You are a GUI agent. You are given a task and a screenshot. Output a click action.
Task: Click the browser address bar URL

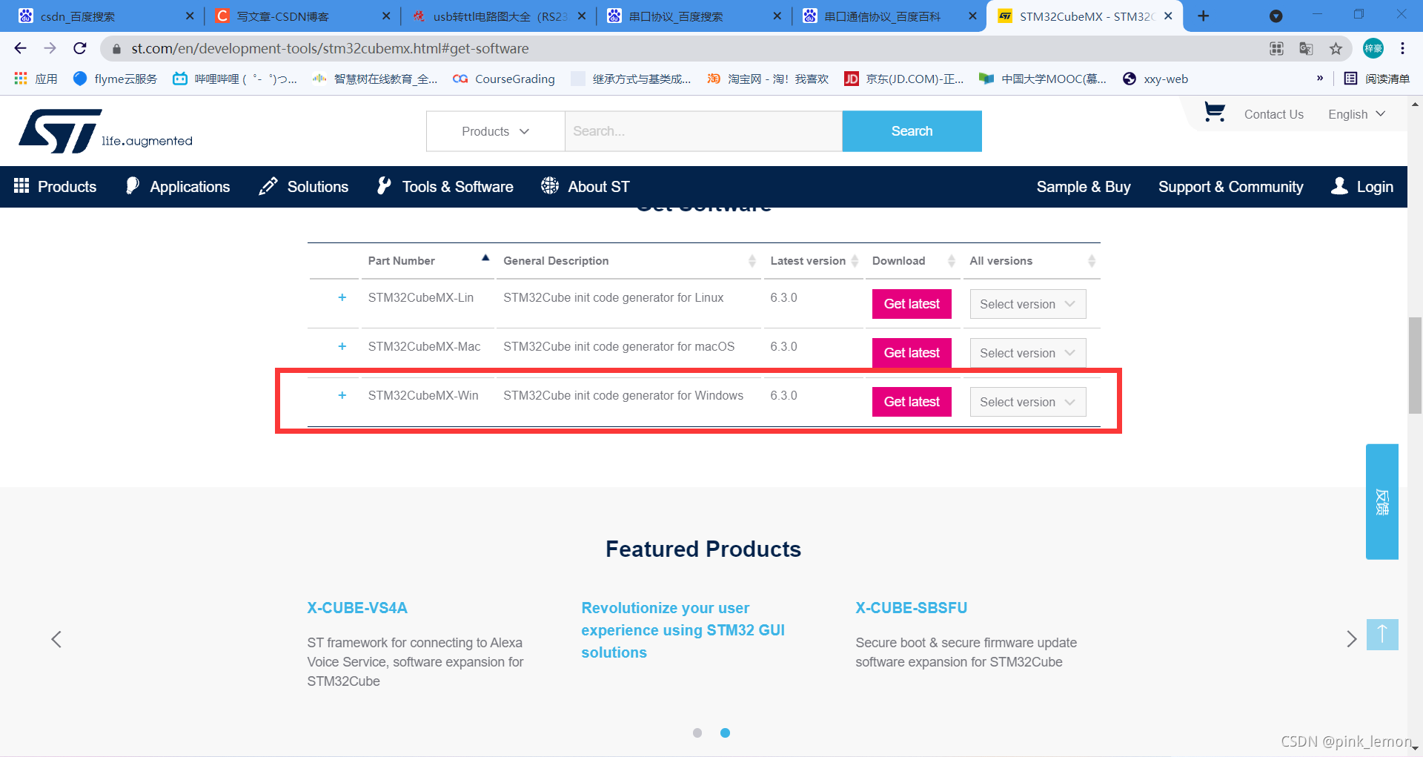click(x=330, y=48)
